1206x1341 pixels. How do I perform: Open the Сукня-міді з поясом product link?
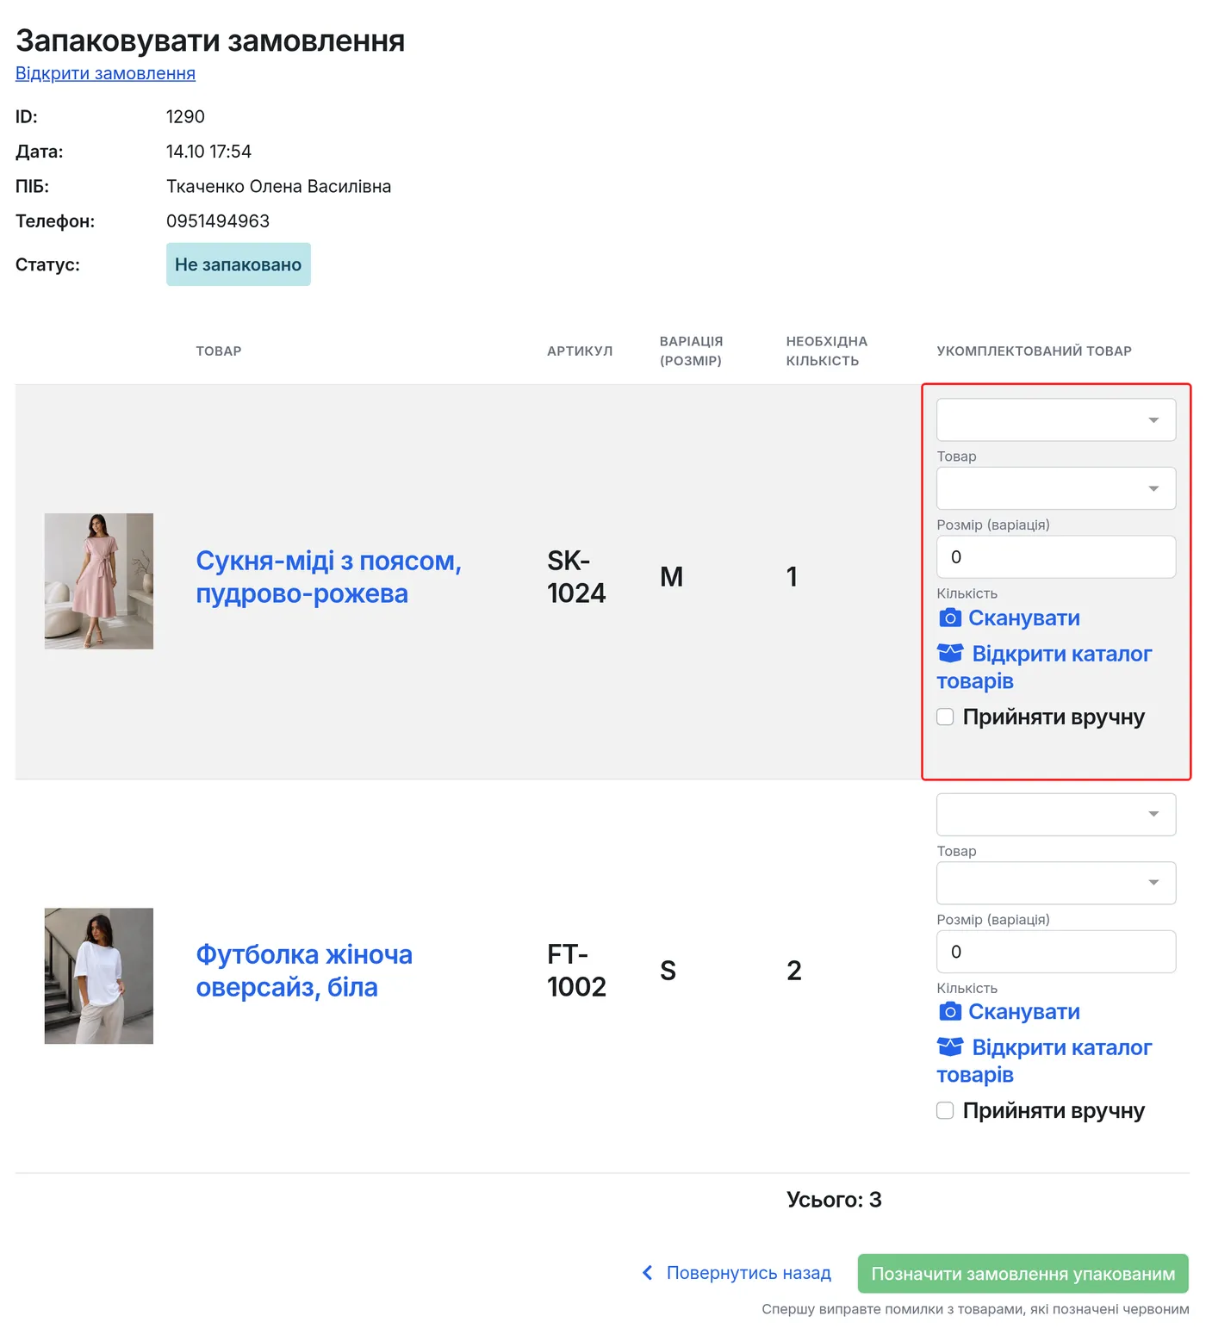(328, 577)
